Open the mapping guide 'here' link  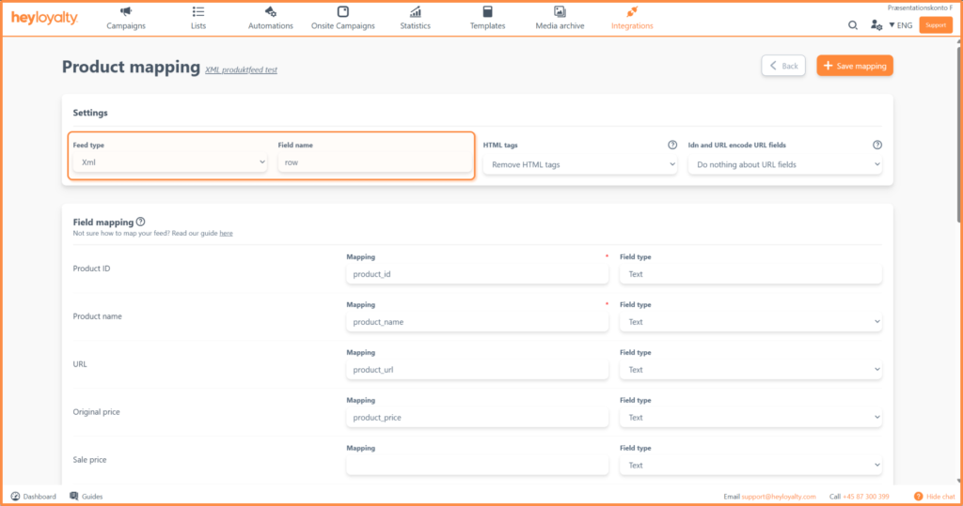click(226, 233)
